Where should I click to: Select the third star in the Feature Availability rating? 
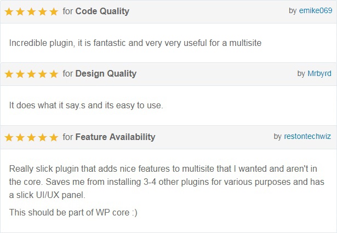[x=31, y=137]
